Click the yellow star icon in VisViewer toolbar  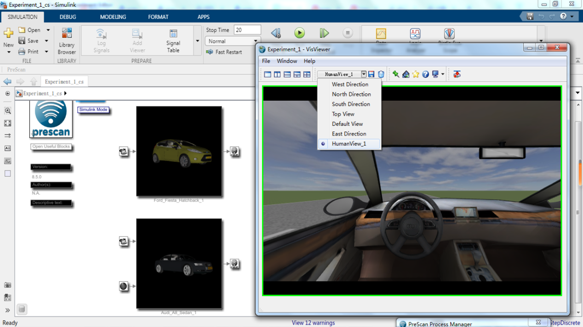pyautogui.click(x=416, y=74)
